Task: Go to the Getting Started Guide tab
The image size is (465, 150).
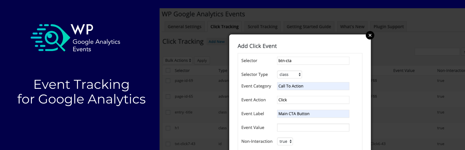Action: pyautogui.click(x=309, y=27)
